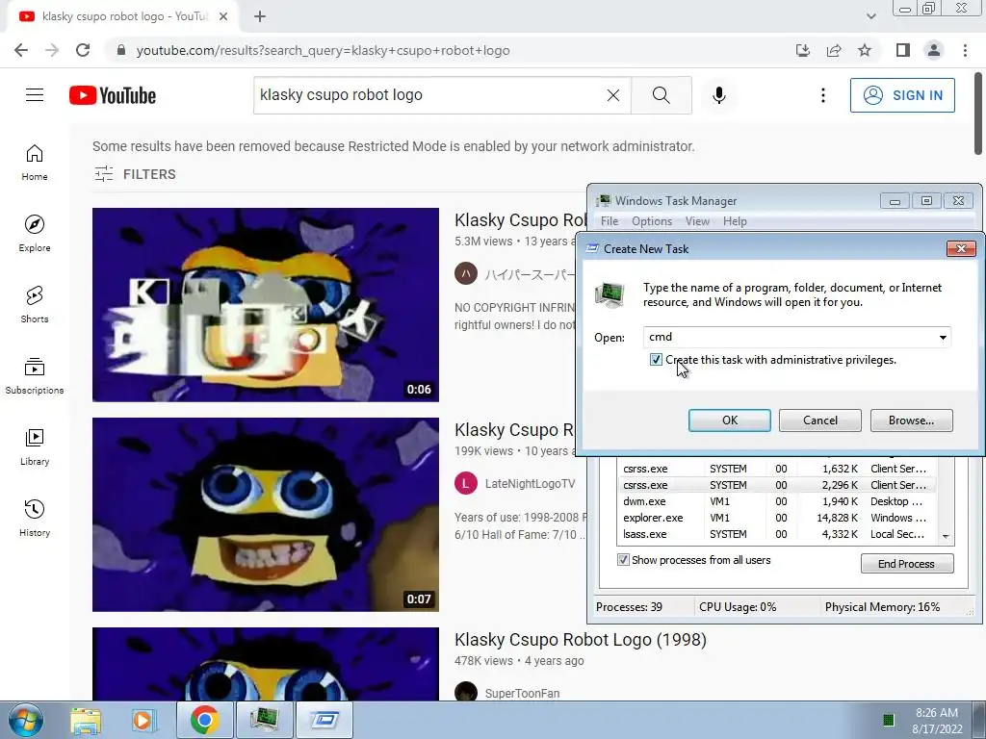Click End Process in Task Manager
Screen dimensions: 986x739
[x=907, y=564]
